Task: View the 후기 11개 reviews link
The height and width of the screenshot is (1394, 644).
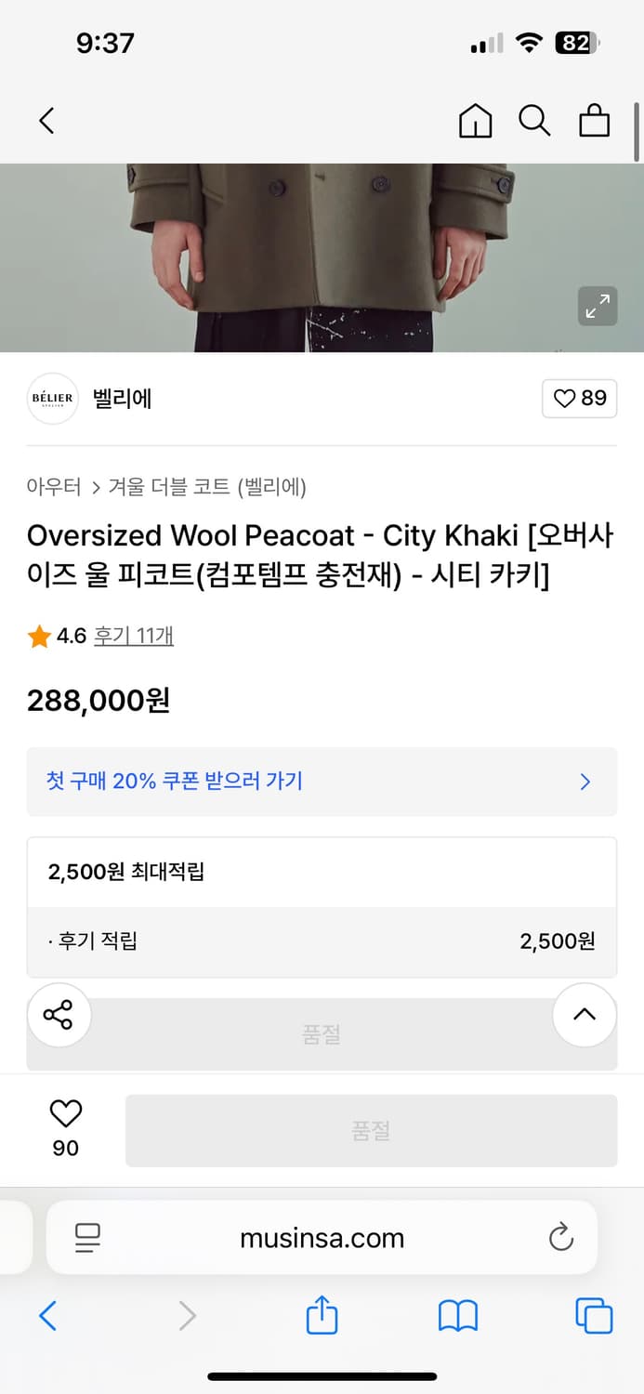Action: [x=134, y=637]
